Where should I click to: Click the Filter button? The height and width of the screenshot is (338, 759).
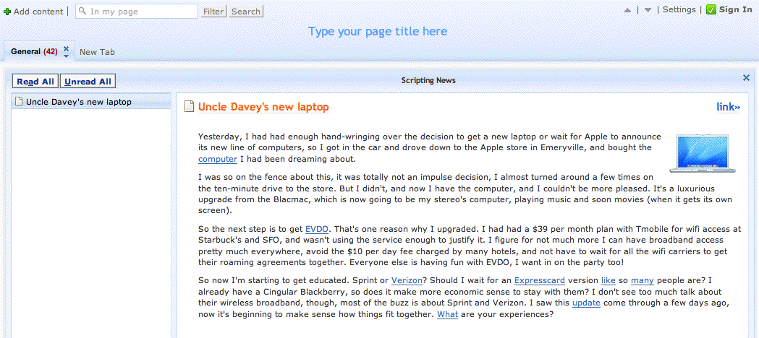[x=213, y=12]
